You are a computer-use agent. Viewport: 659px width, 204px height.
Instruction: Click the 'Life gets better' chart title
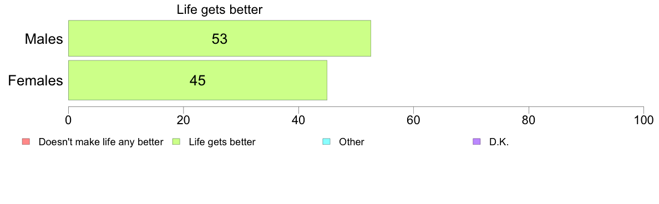[x=219, y=9]
